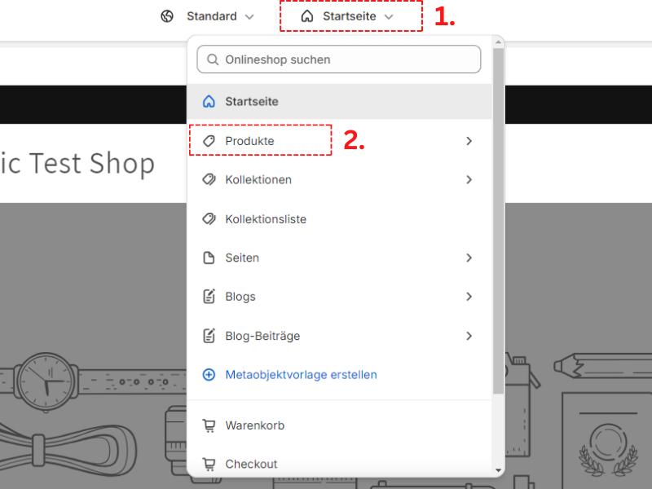This screenshot has height=489, width=652.
Task: Click the page icon next to Seiten
Action: pyautogui.click(x=209, y=258)
